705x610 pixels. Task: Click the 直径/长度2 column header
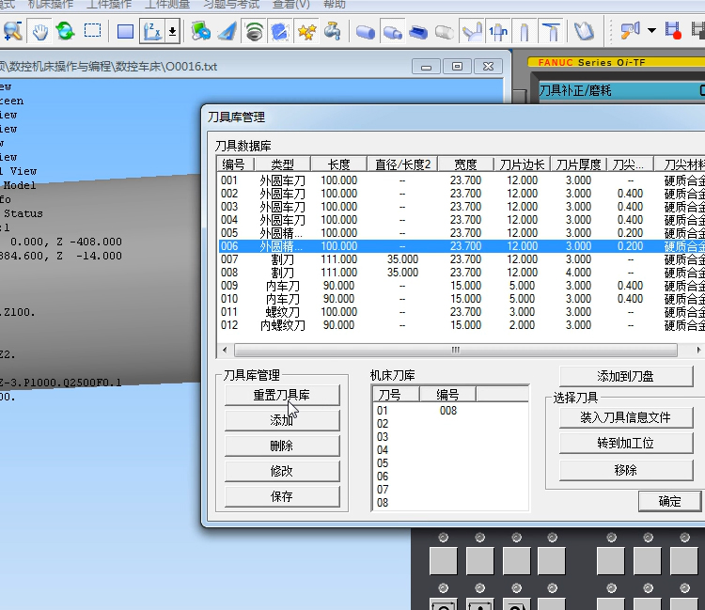point(402,164)
